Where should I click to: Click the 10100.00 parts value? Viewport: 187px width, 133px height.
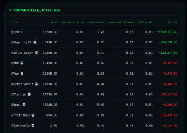[50, 63]
